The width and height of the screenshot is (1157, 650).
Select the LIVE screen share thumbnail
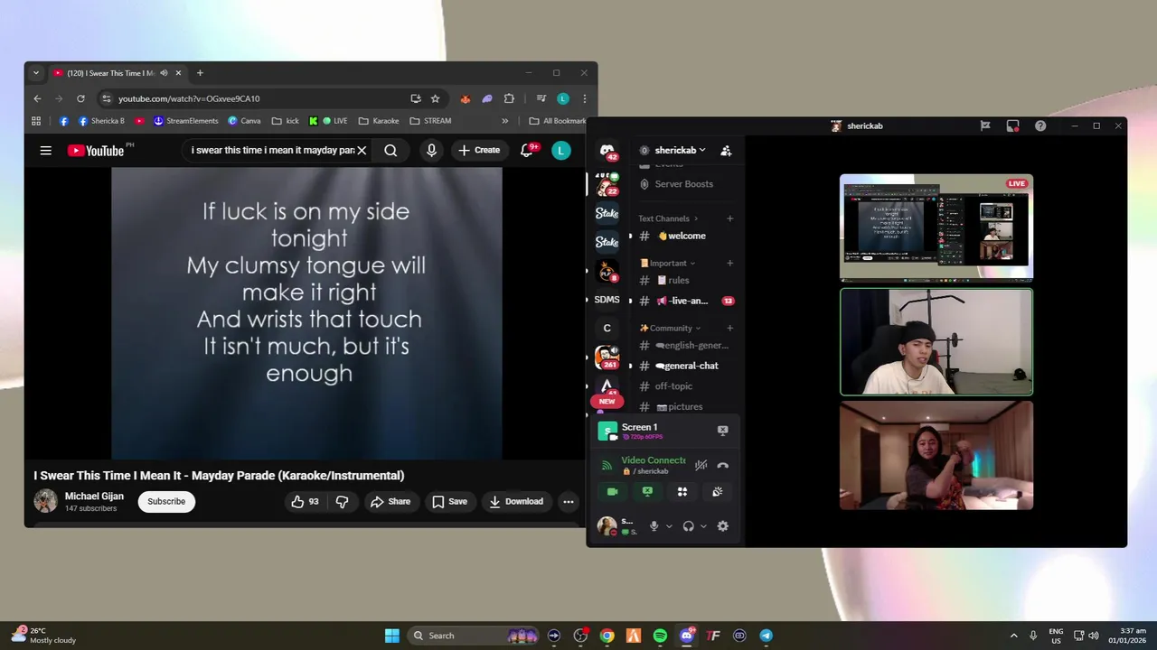click(936, 227)
